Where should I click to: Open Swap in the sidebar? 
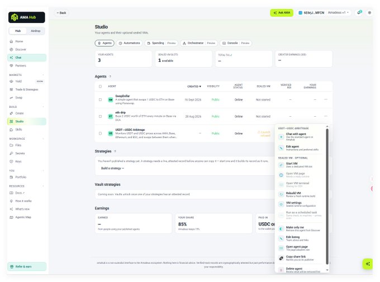click(x=27, y=98)
